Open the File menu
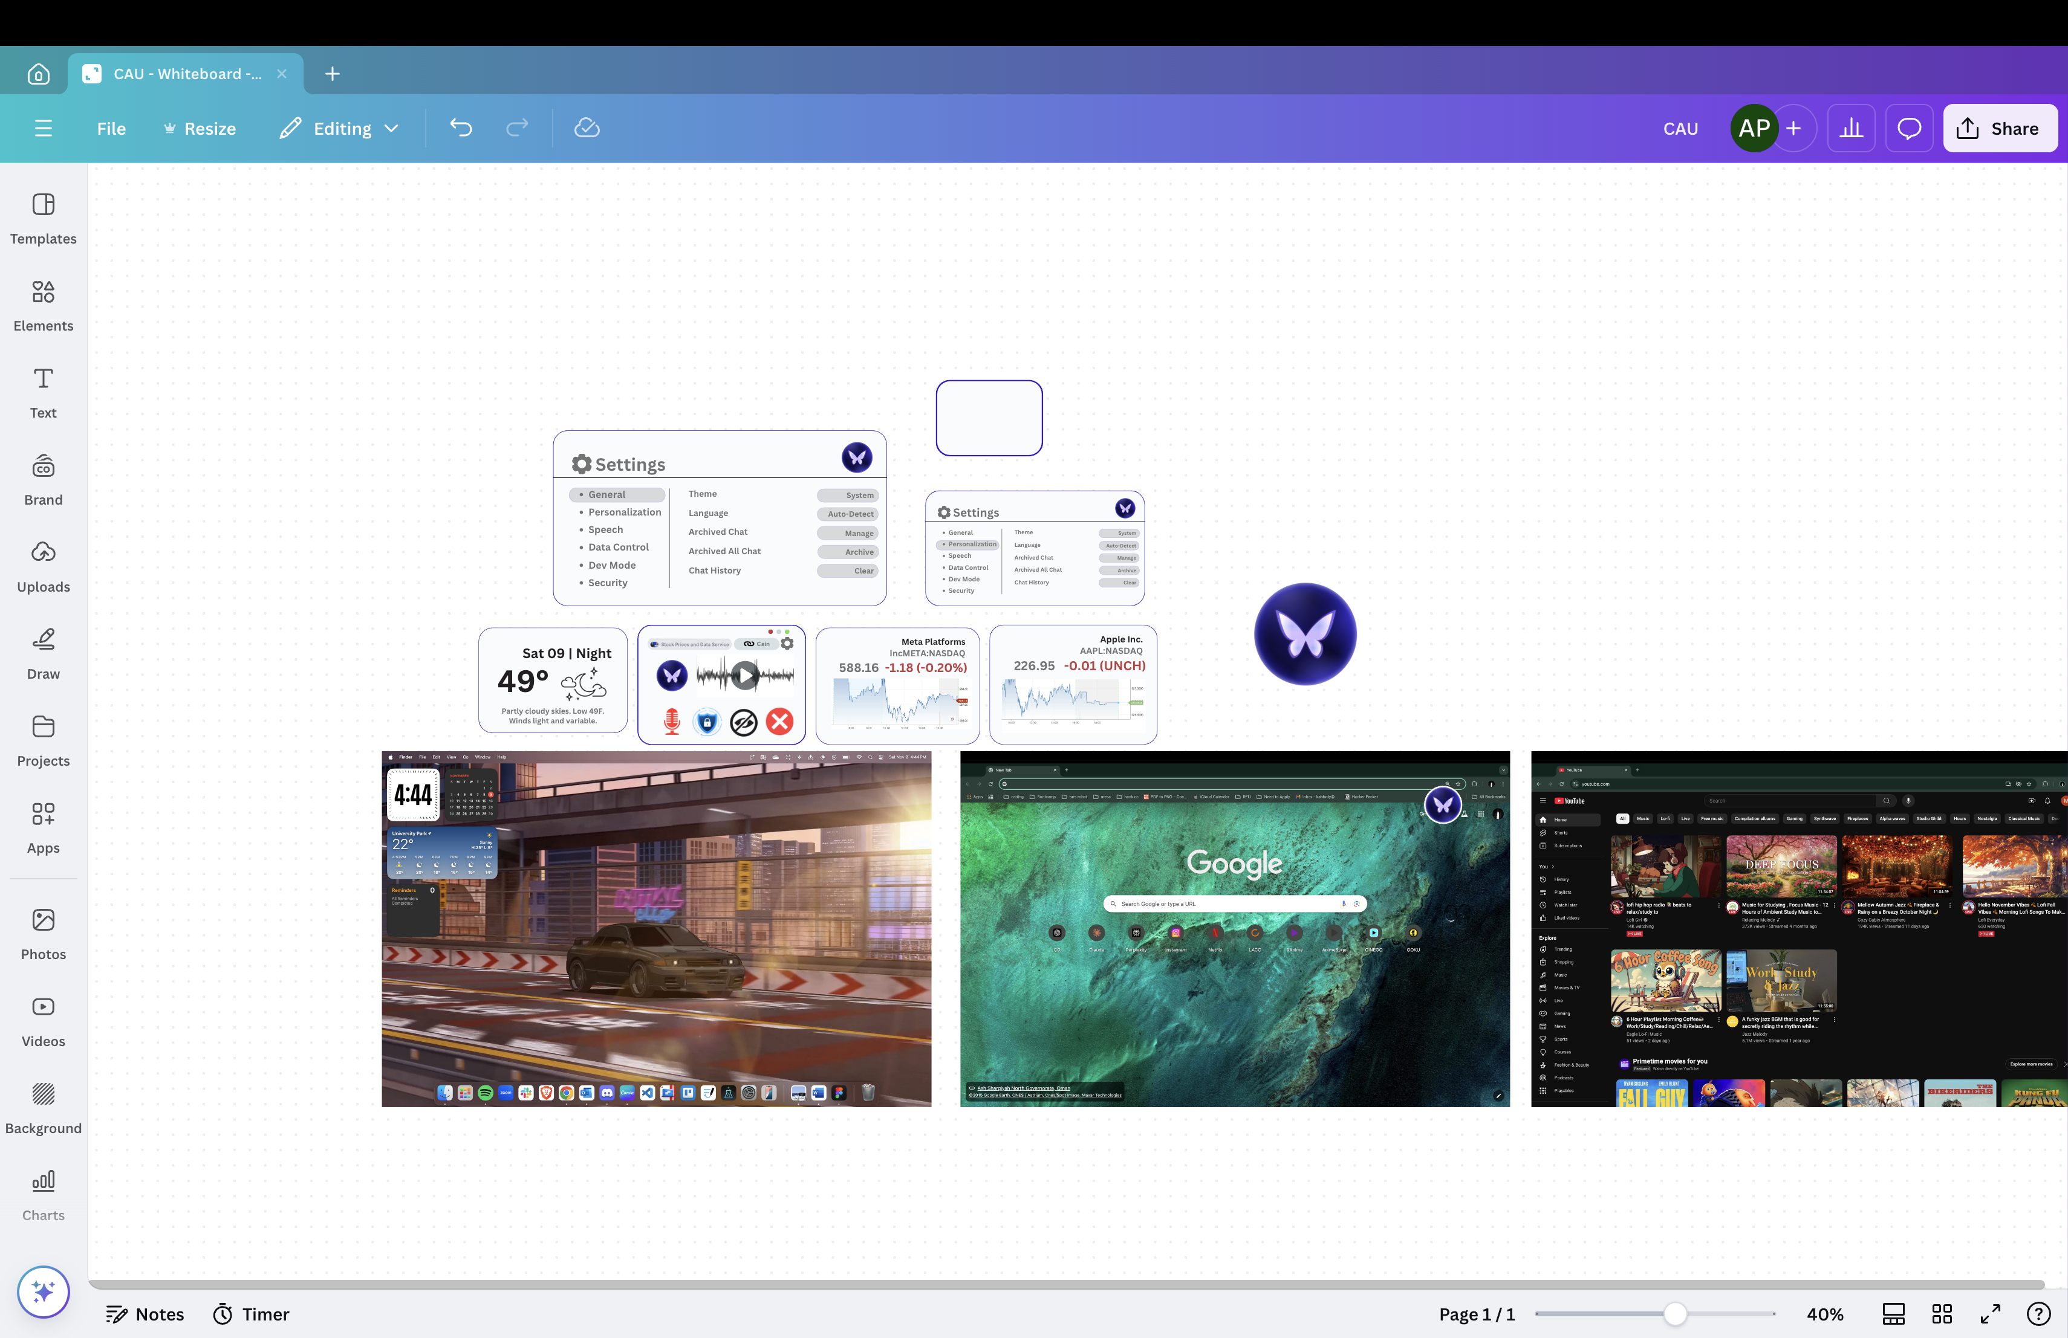 (x=111, y=129)
